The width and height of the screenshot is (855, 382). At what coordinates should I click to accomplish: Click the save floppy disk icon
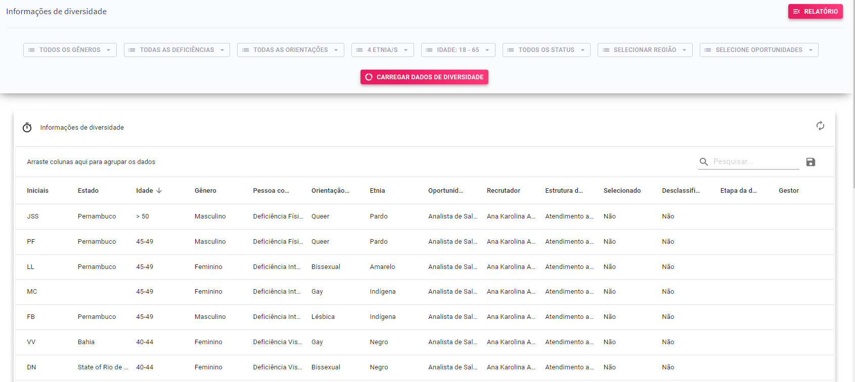[x=811, y=162]
